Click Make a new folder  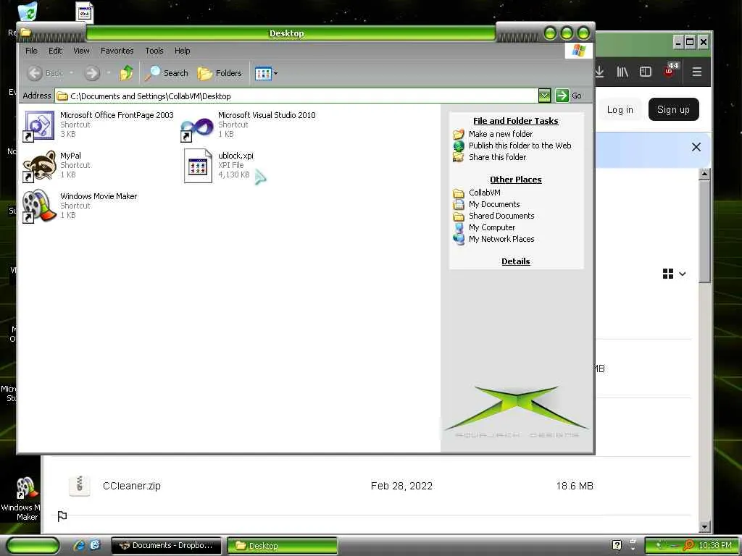click(500, 134)
